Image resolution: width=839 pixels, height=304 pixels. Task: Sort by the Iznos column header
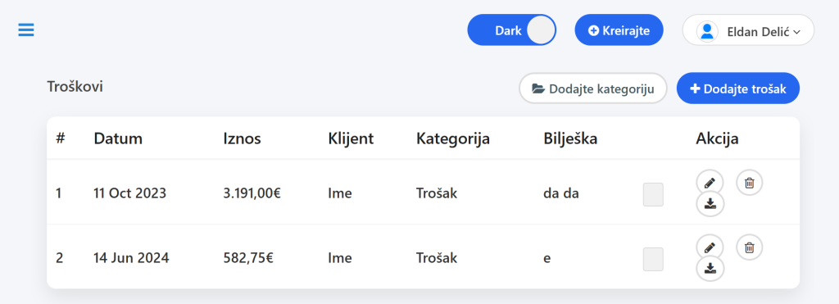[x=242, y=138]
